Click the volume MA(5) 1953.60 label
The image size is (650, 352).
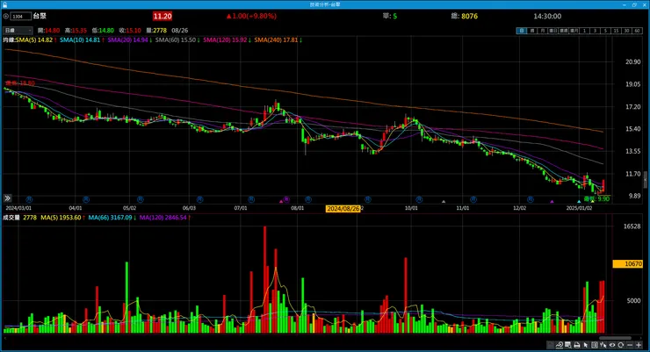(61, 218)
